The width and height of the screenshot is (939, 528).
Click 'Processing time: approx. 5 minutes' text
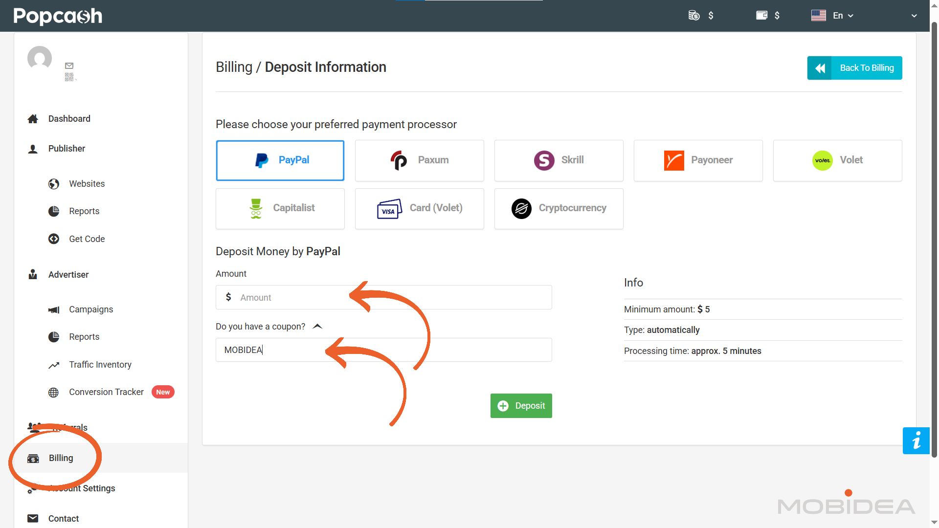pos(693,351)
